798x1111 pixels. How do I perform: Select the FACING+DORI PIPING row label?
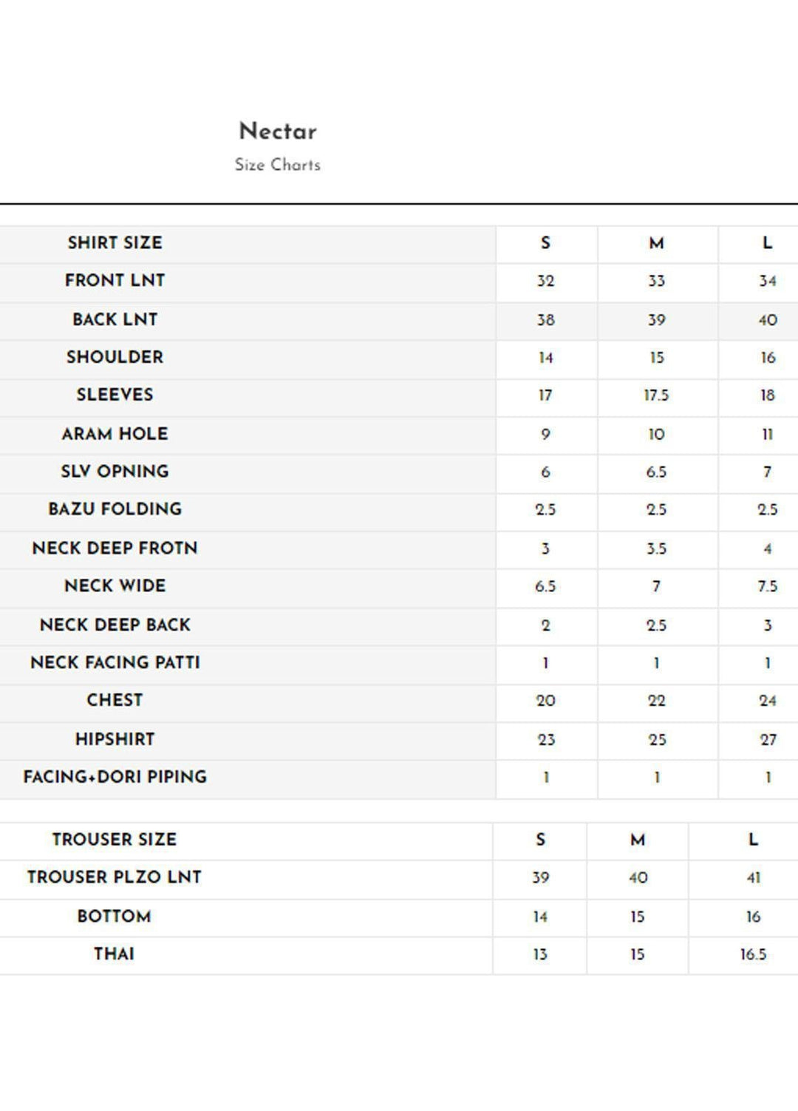(x=115, y=777)
